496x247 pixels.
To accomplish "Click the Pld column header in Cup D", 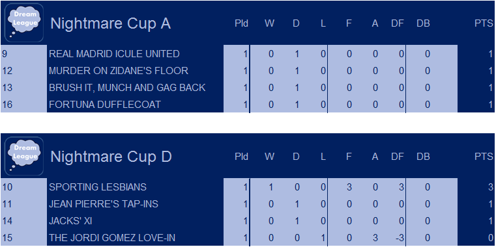I will coord(241,157).
